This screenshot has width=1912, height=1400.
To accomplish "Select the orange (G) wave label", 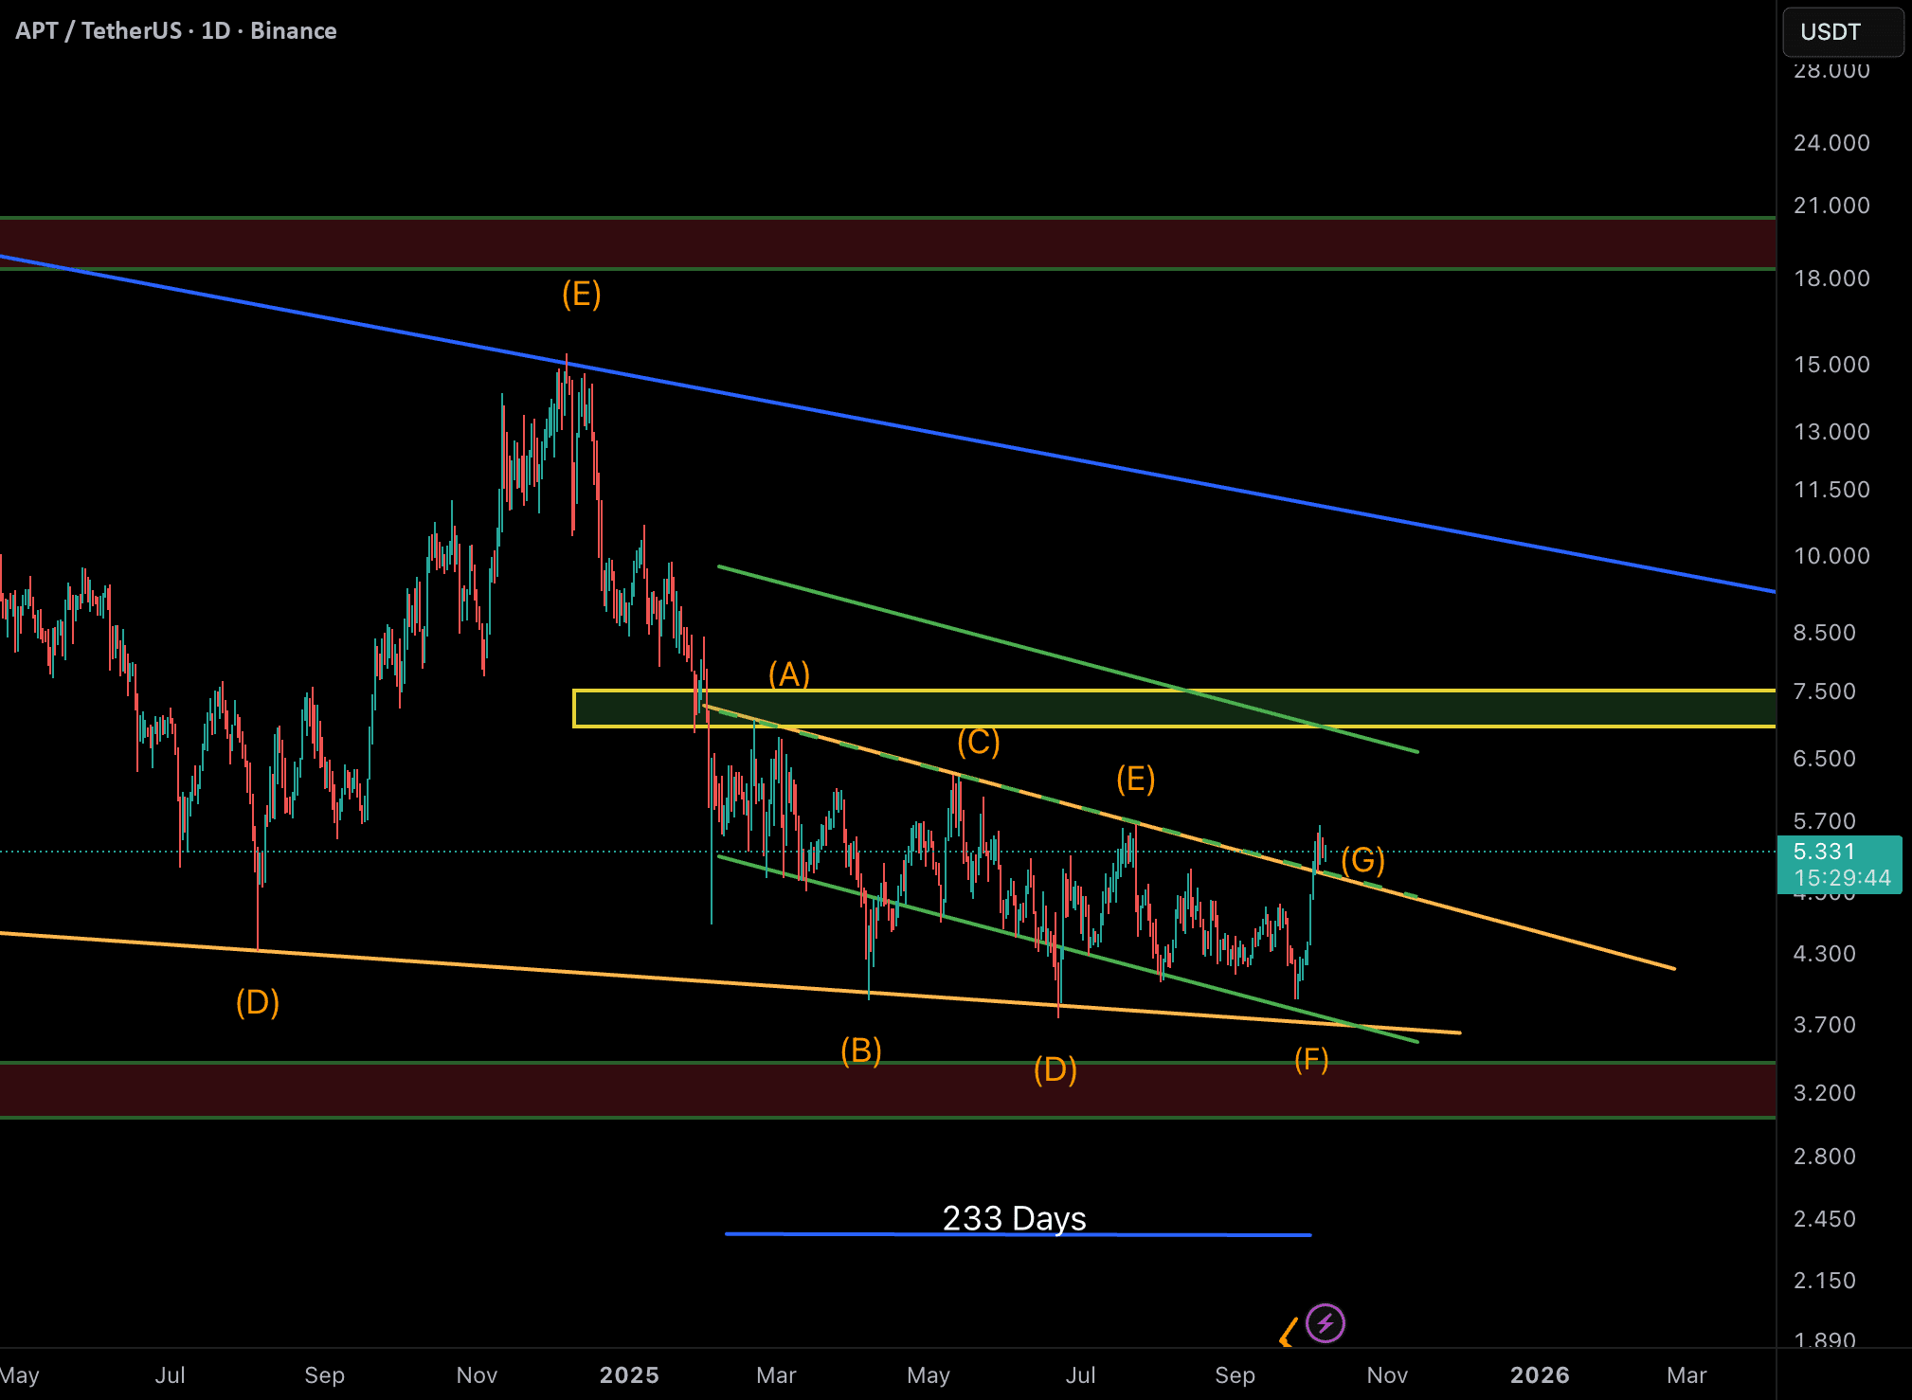I will pyautogui.click(x=1362, y=860).
